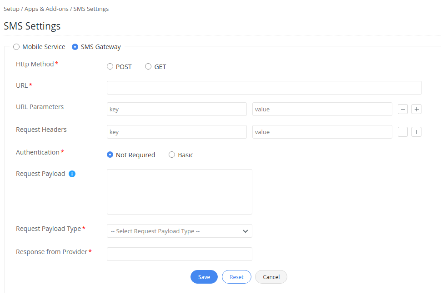Choose POST as the Http Method
Image resolution: width=441 pixels, height=295 pixels.
tap(110, 67)
